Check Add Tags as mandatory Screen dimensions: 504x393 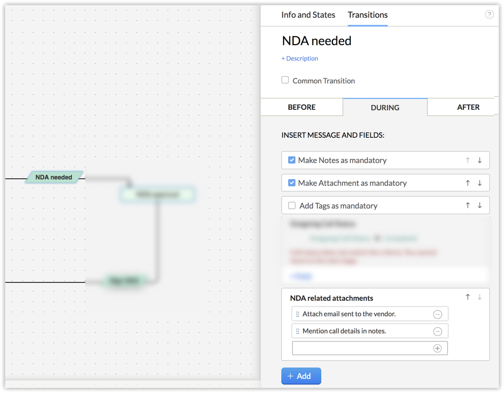click(292, 206)
